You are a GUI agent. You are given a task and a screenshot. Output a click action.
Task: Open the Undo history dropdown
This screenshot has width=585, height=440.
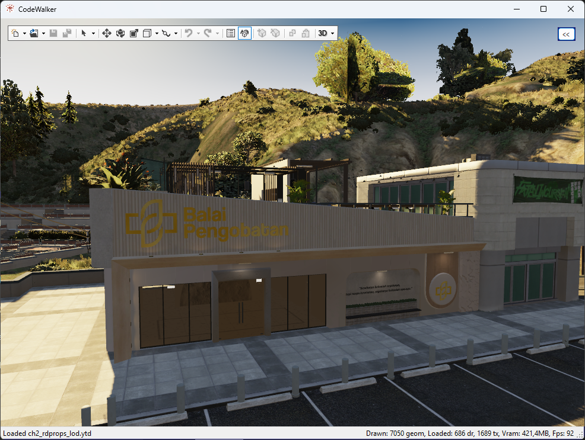199,34
